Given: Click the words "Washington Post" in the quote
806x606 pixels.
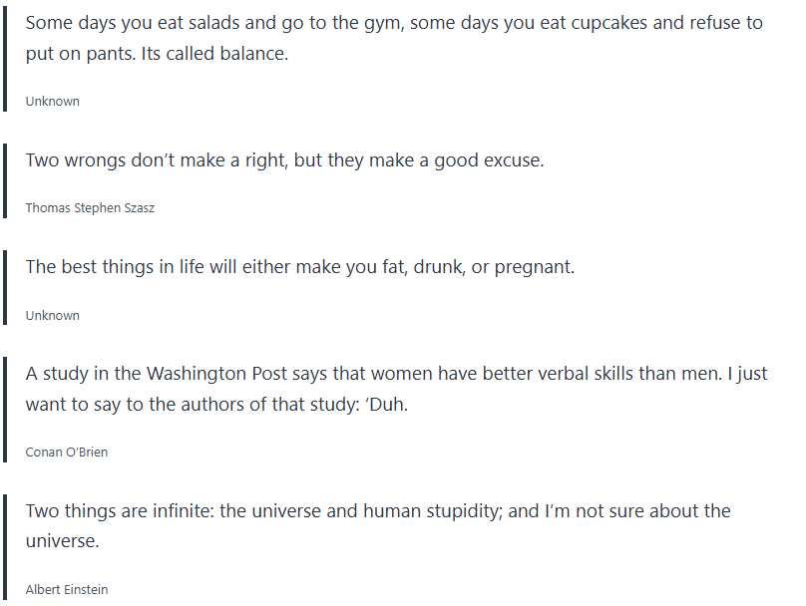Looking at the screenshot, I should coord(219,375).
